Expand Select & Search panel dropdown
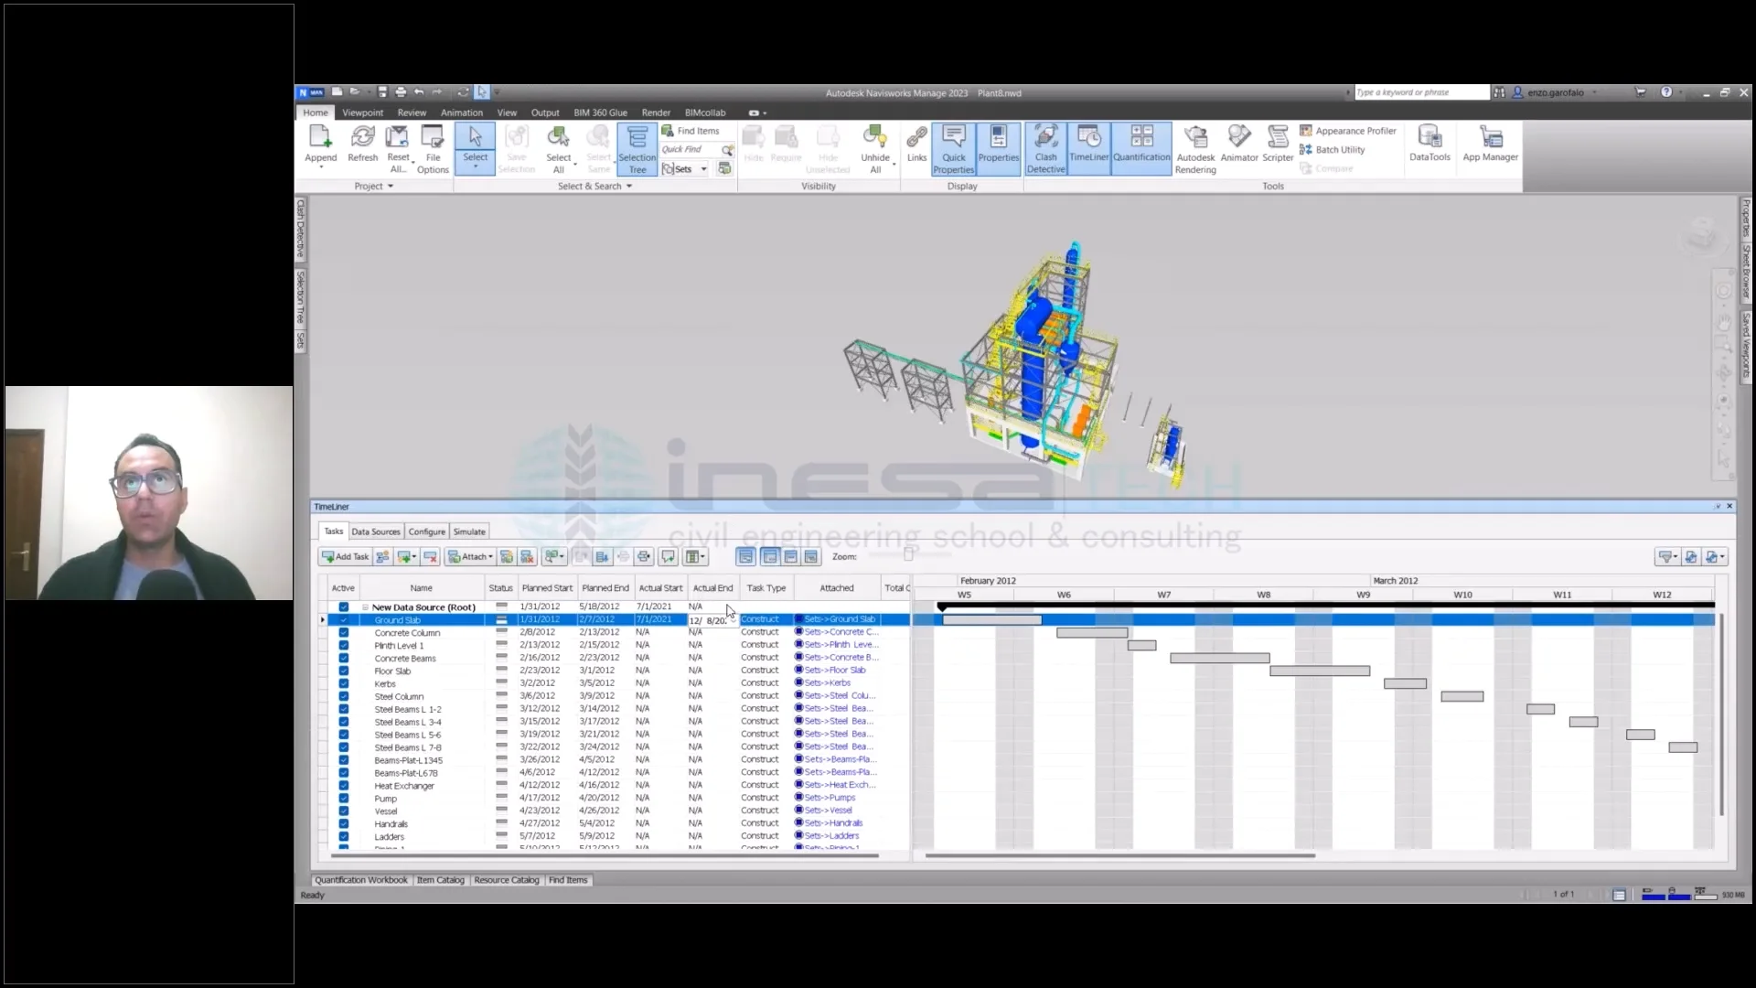 (x=594, y=186)
